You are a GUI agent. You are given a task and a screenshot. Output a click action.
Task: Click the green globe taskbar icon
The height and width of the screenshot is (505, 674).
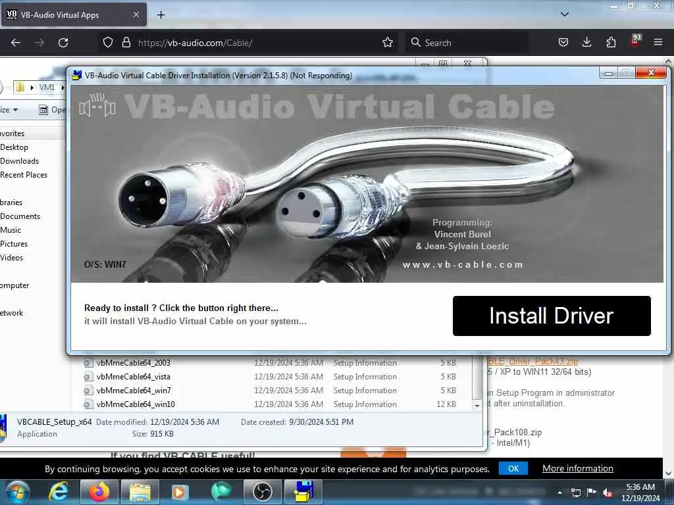click(x=221, y=492)
